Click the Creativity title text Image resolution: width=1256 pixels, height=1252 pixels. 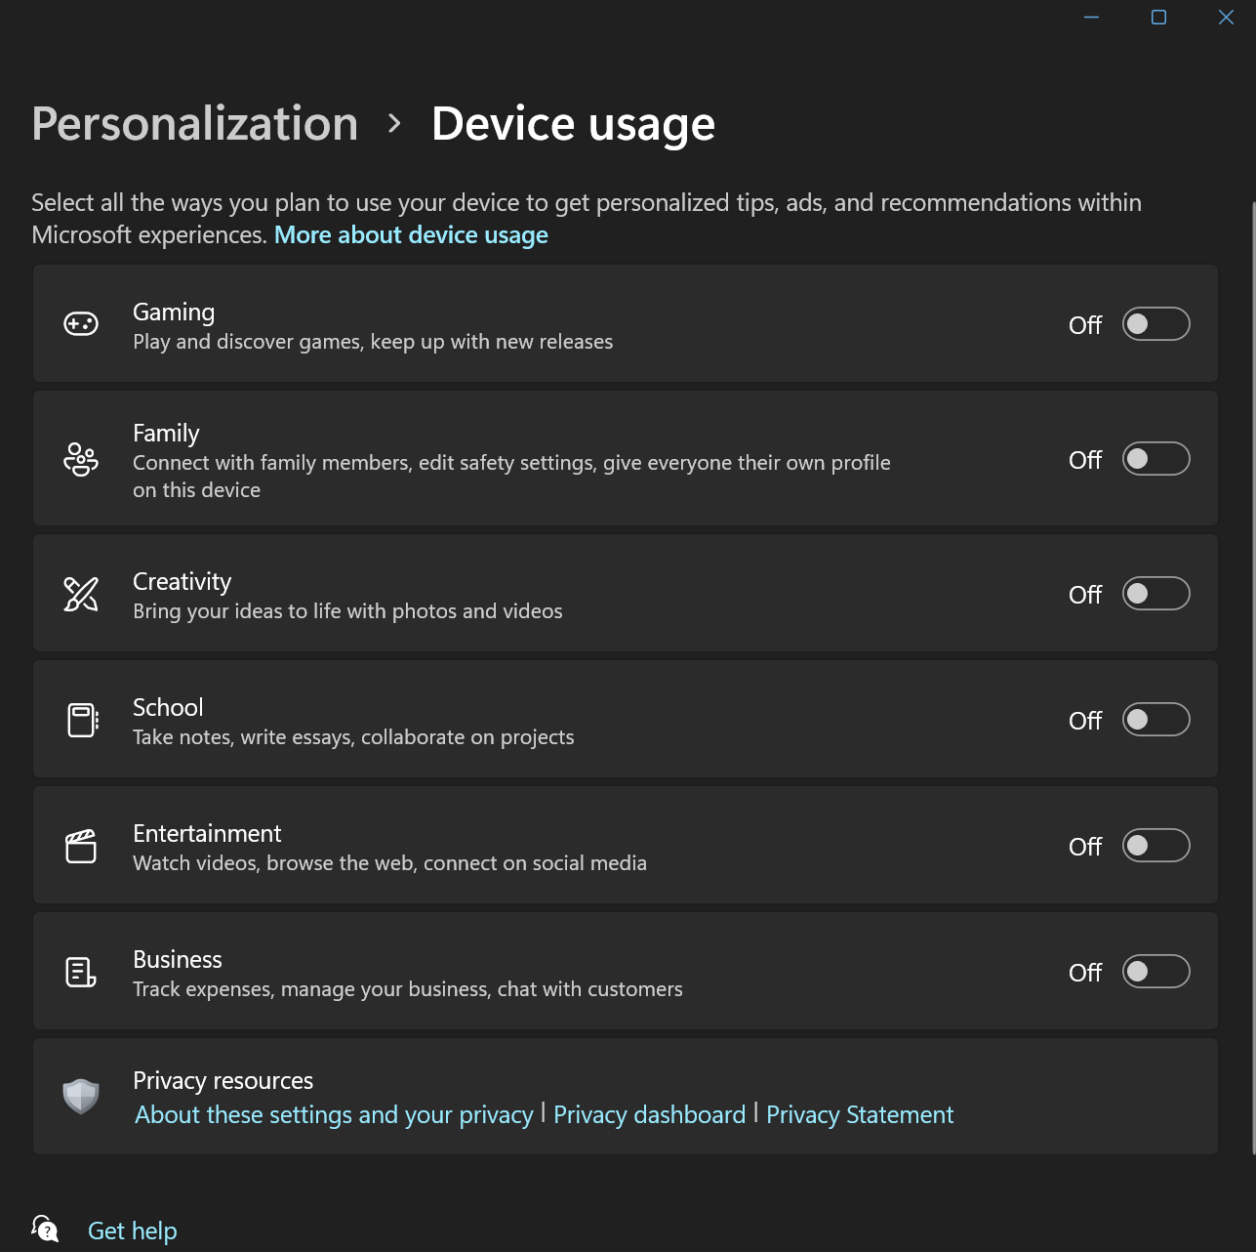tap(182, 581)
